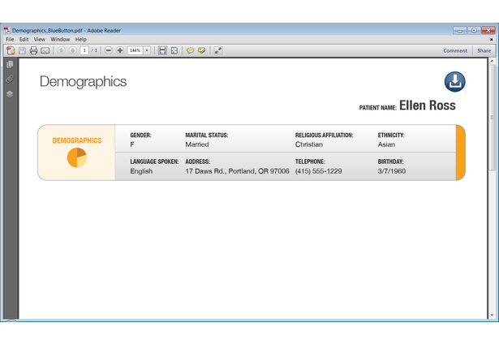Open the Comment pane

point(455,50)
